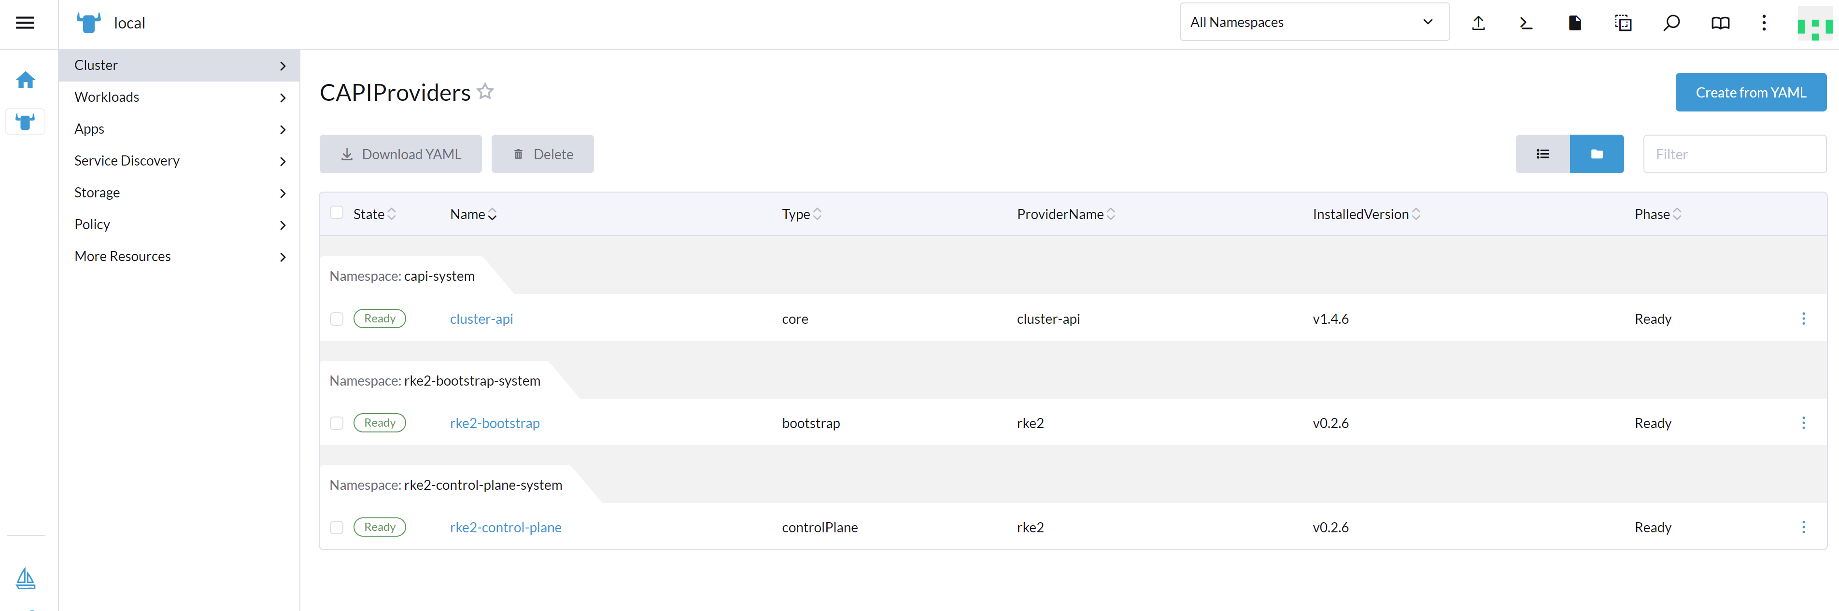Click Namespace: capi-system group header

click(402, 276)
